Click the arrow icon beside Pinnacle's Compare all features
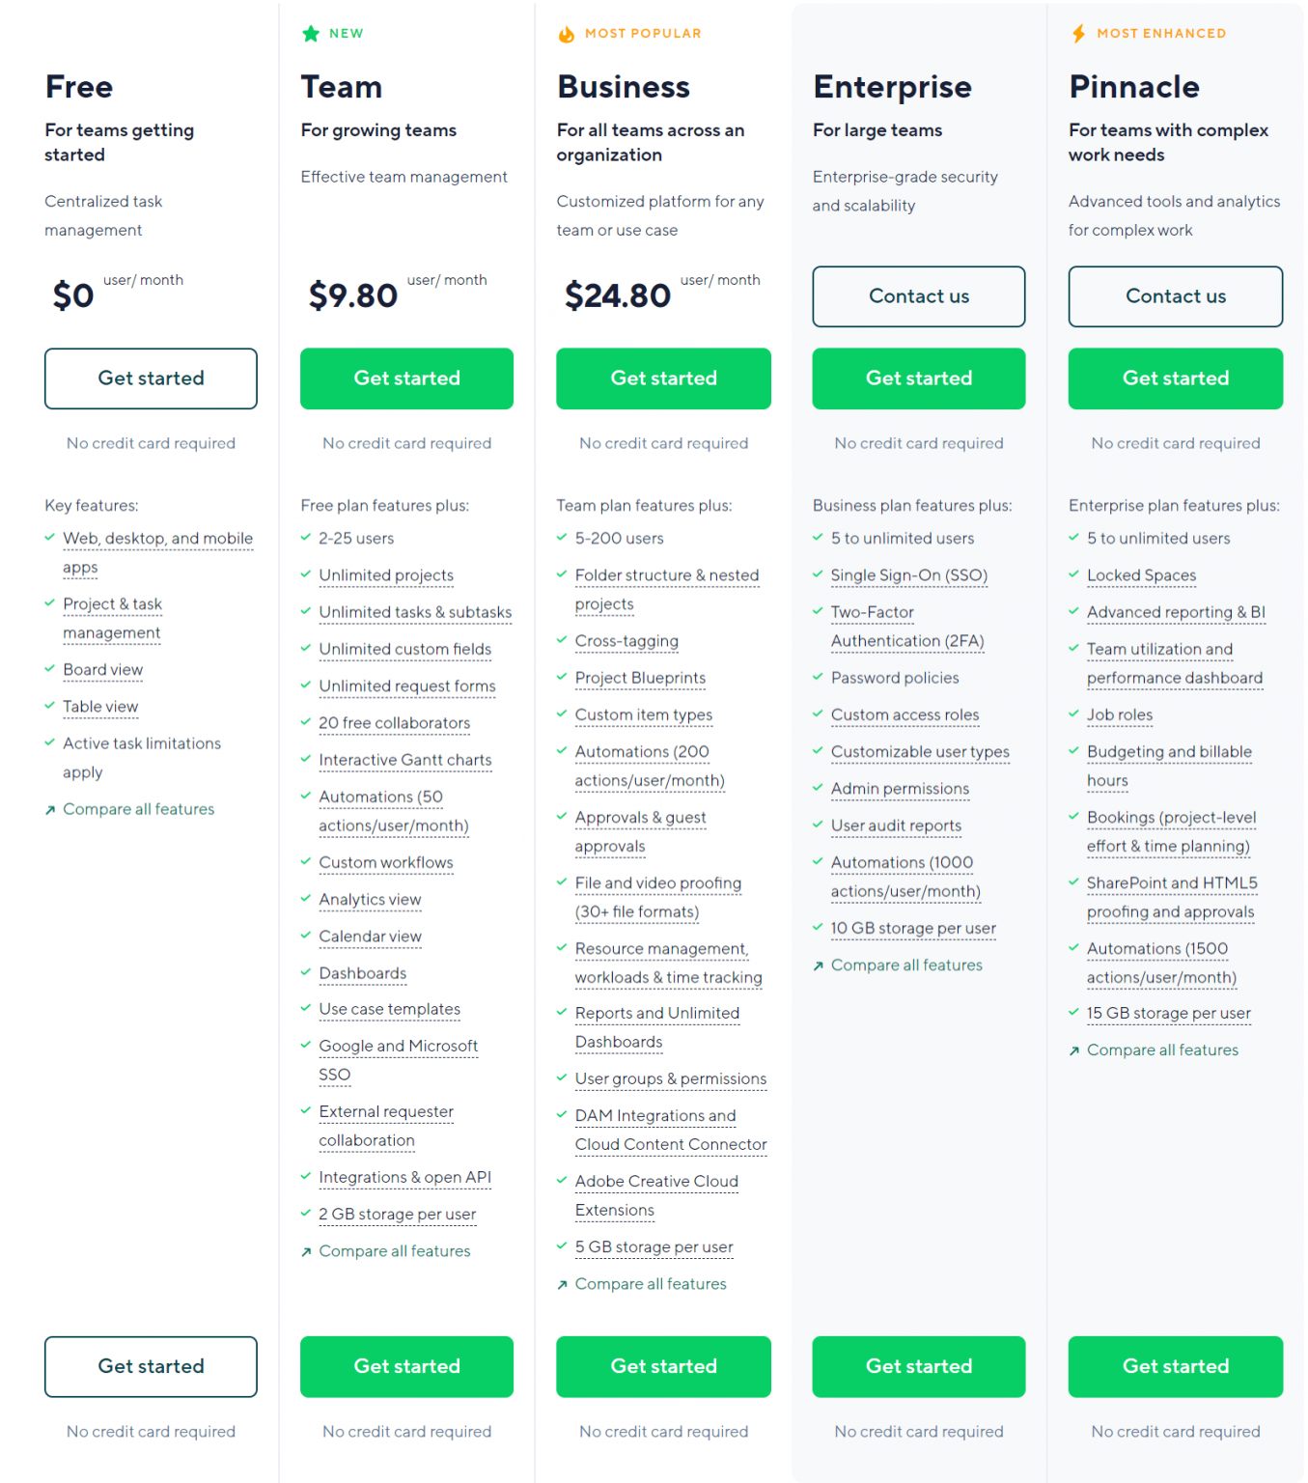This screenshot has width=1308, height=1483. (x=1073, y=1050)
